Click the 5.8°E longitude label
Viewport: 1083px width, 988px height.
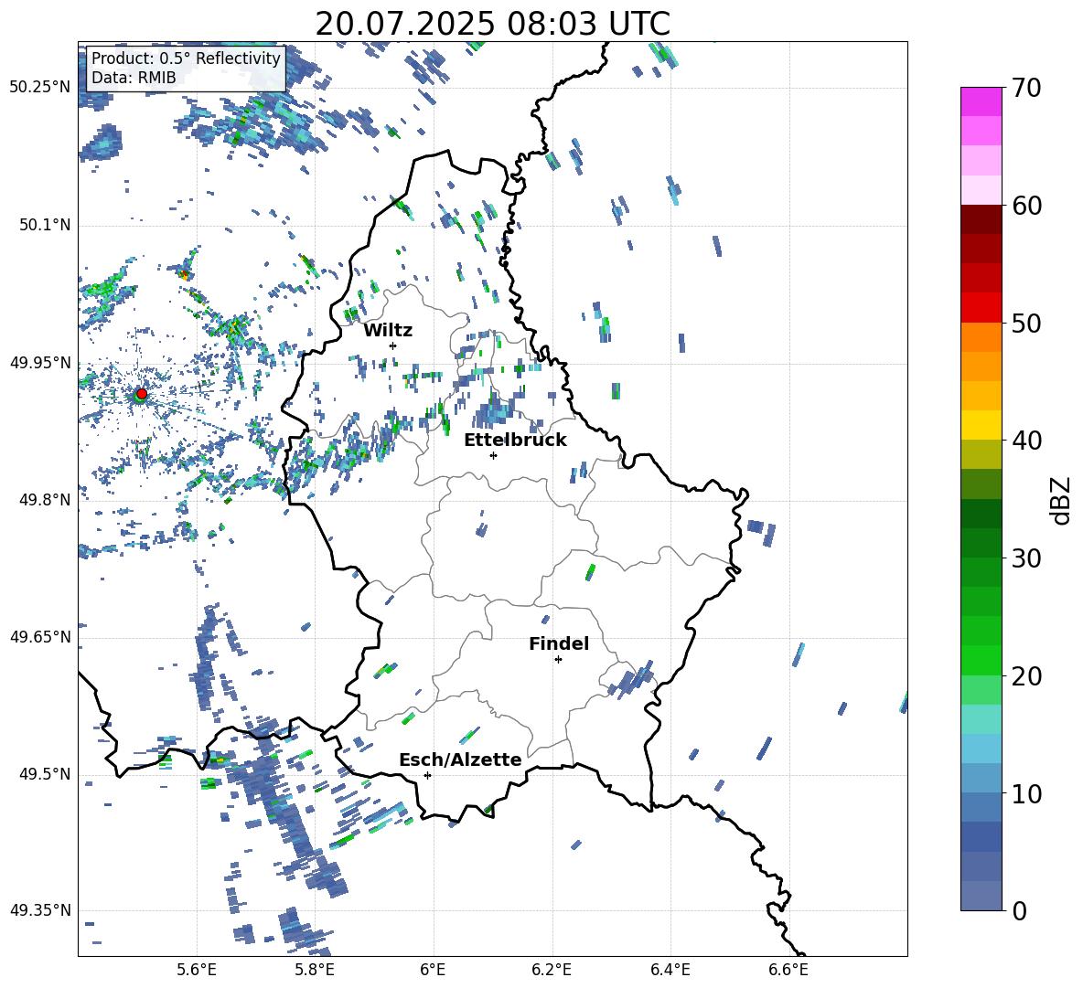(315, 970)
